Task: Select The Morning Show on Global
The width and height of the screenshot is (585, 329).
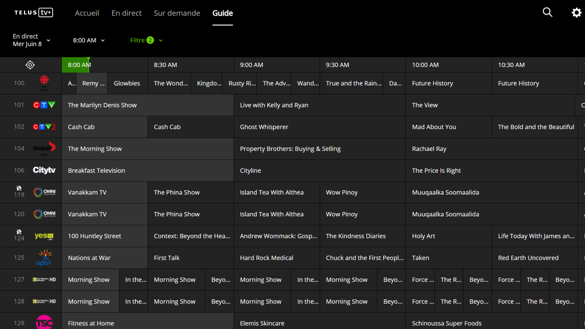Action: tap(147, 149)
